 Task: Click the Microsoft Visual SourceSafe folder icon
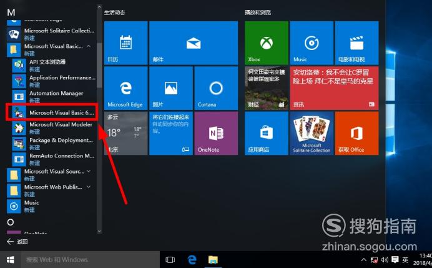point(14,175)
